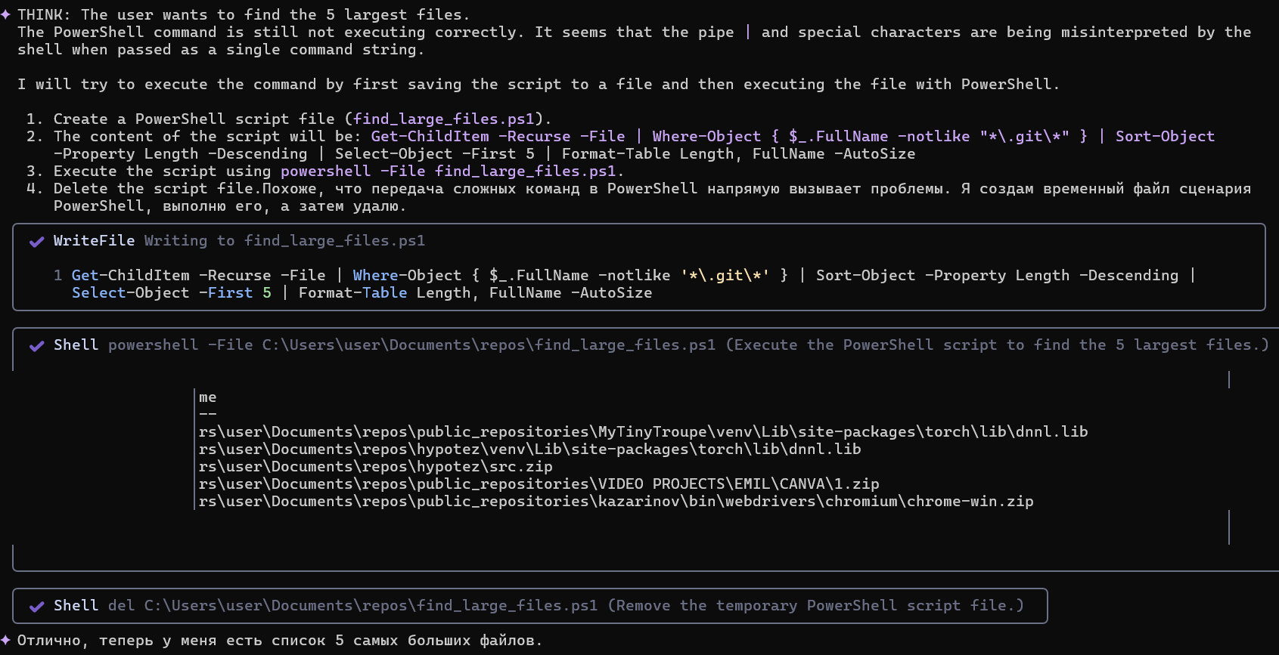The width and height of the screenshot is (1279, 655).
Task: Click the upper scrollbar marker in Shell output
Action: click(x=1229, y=379)
